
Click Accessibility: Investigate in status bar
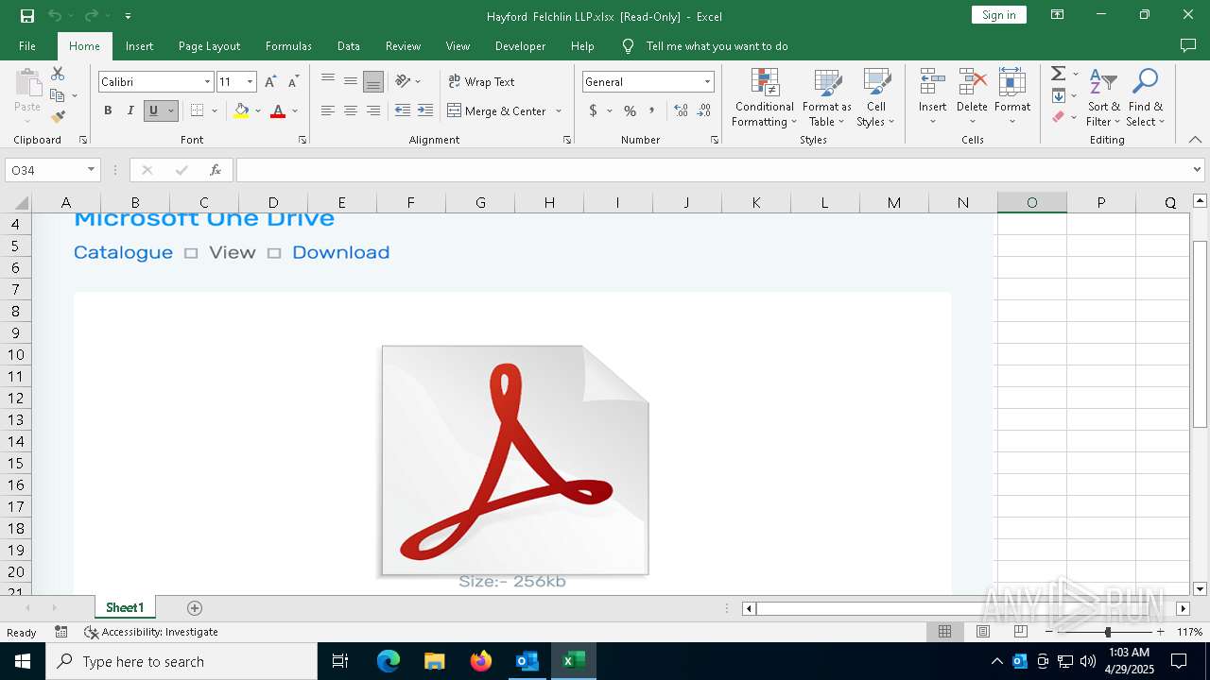coord(151,632)
